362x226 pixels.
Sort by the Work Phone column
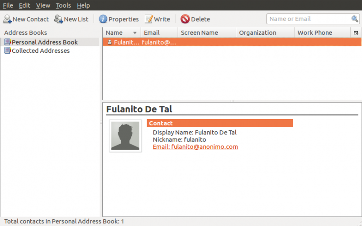[323, 32]
